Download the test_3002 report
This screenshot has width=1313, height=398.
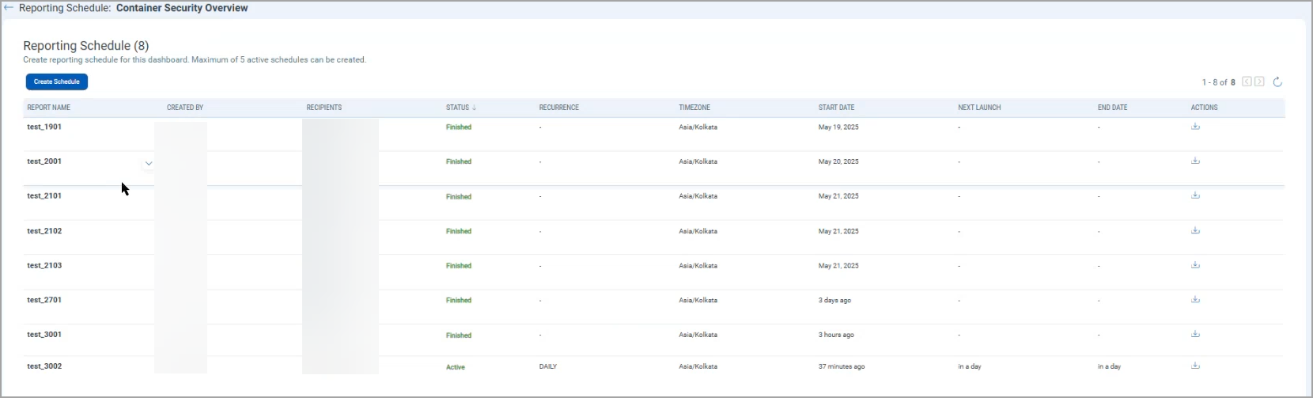coord(1195,366)
